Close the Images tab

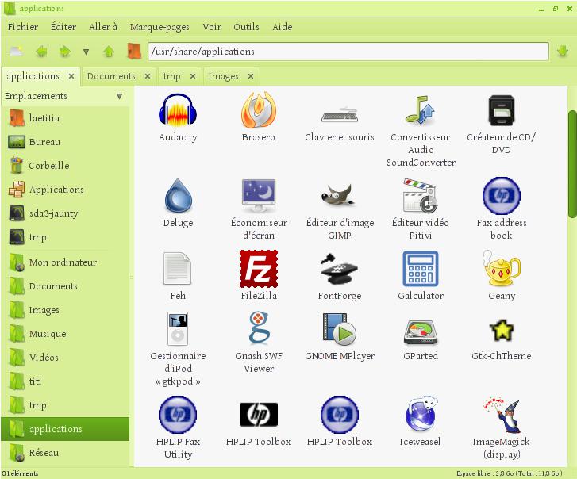click(x=251, y=76)
